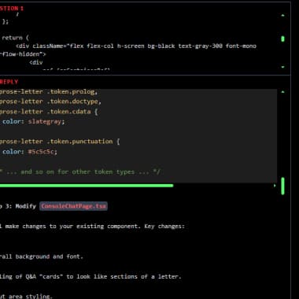
Task: Click the 'area styling.' line
Action: click(x=26, y=297)
